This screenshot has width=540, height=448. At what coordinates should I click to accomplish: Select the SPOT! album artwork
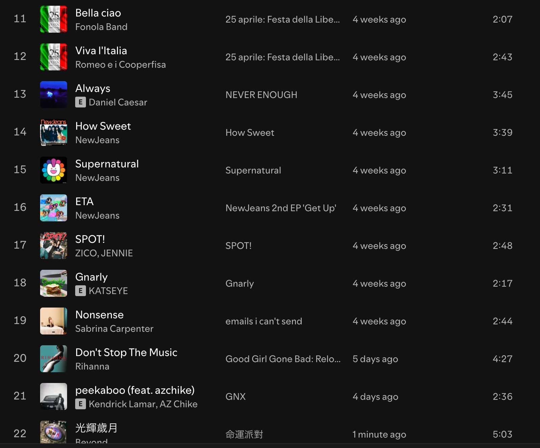point(54,246)
